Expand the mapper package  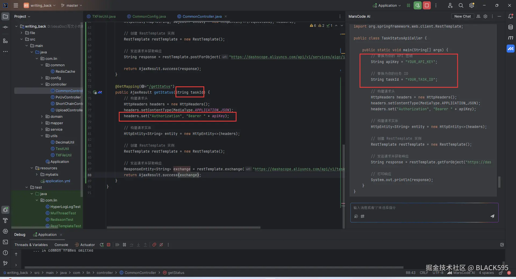point(42,123)
